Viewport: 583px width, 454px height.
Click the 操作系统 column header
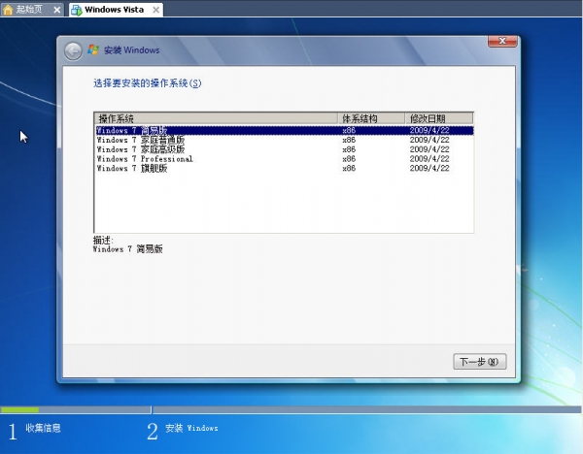[216, 118]
